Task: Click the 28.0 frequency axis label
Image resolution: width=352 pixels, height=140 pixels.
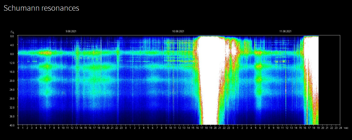Action: (12, 98)
